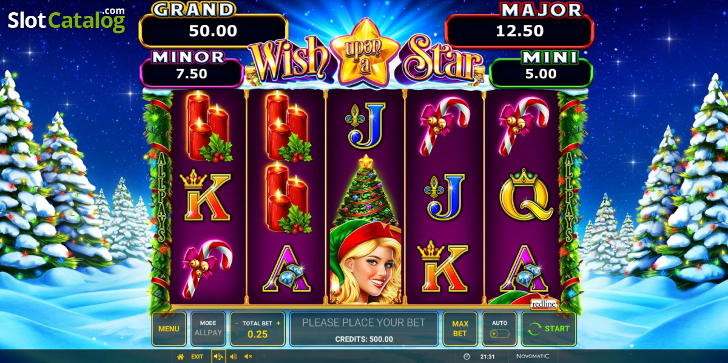Click the MINI jackpot 5.00 display
This screenshot has width=728, height=363.
click(x=541, y=73)
